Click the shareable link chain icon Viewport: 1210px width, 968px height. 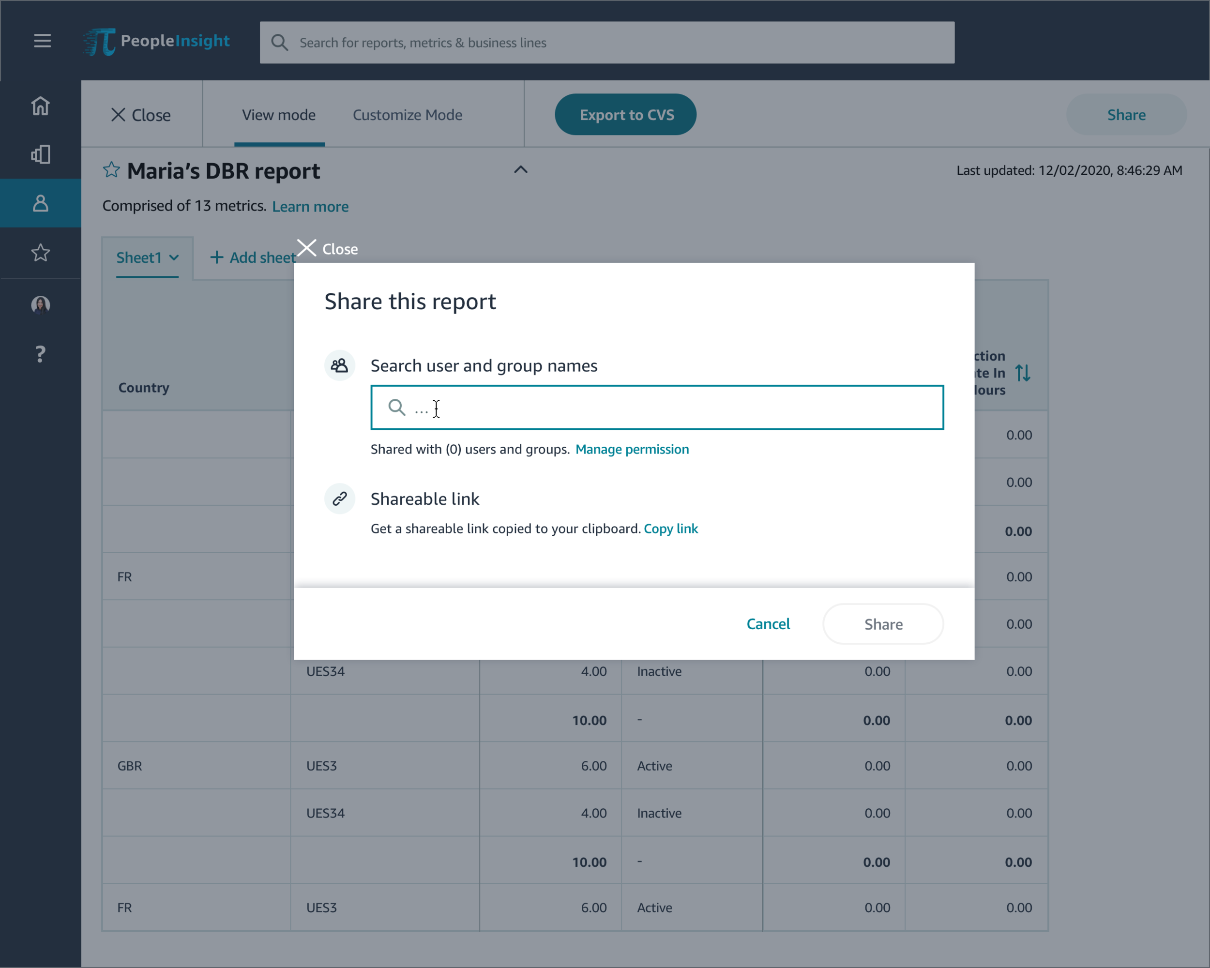pos(340,499)
